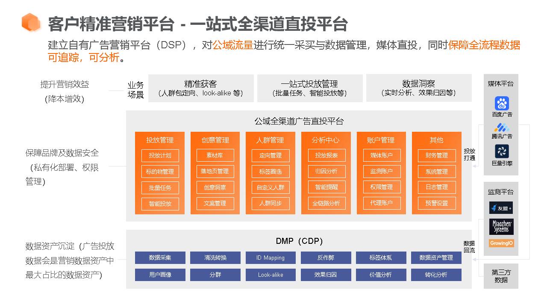Image resolution: width=547 pixels, height=308 pixels.
Task: Select the 监测账户 box
Action: click(x=382, y=171)
